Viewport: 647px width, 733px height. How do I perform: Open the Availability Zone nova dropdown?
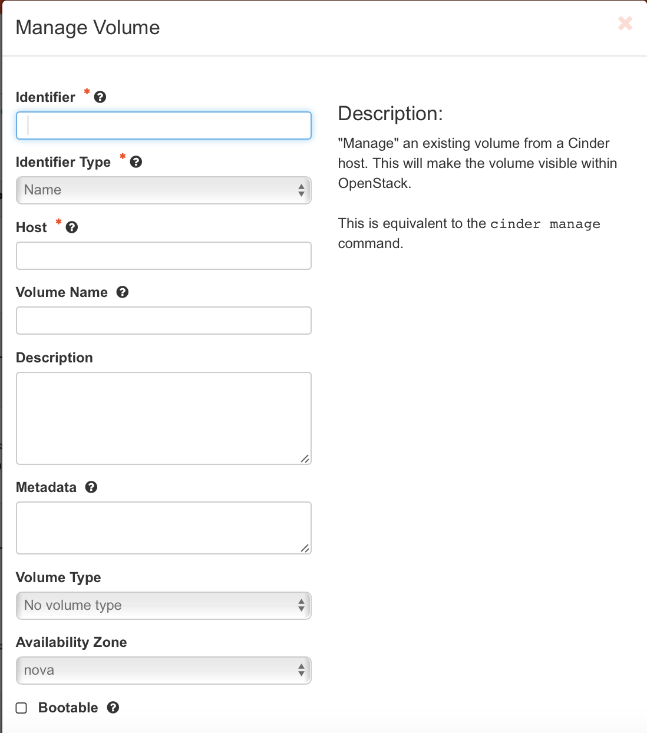click(163, 671)
